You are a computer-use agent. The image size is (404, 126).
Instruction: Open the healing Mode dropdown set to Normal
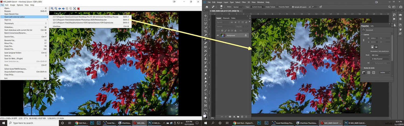(x=238, y=7)
